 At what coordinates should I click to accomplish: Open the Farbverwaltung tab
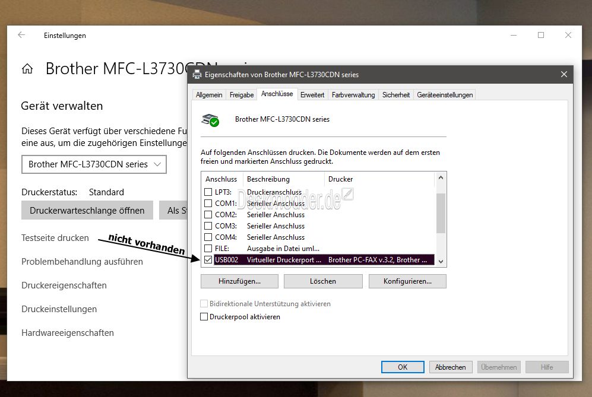(353, 95)
